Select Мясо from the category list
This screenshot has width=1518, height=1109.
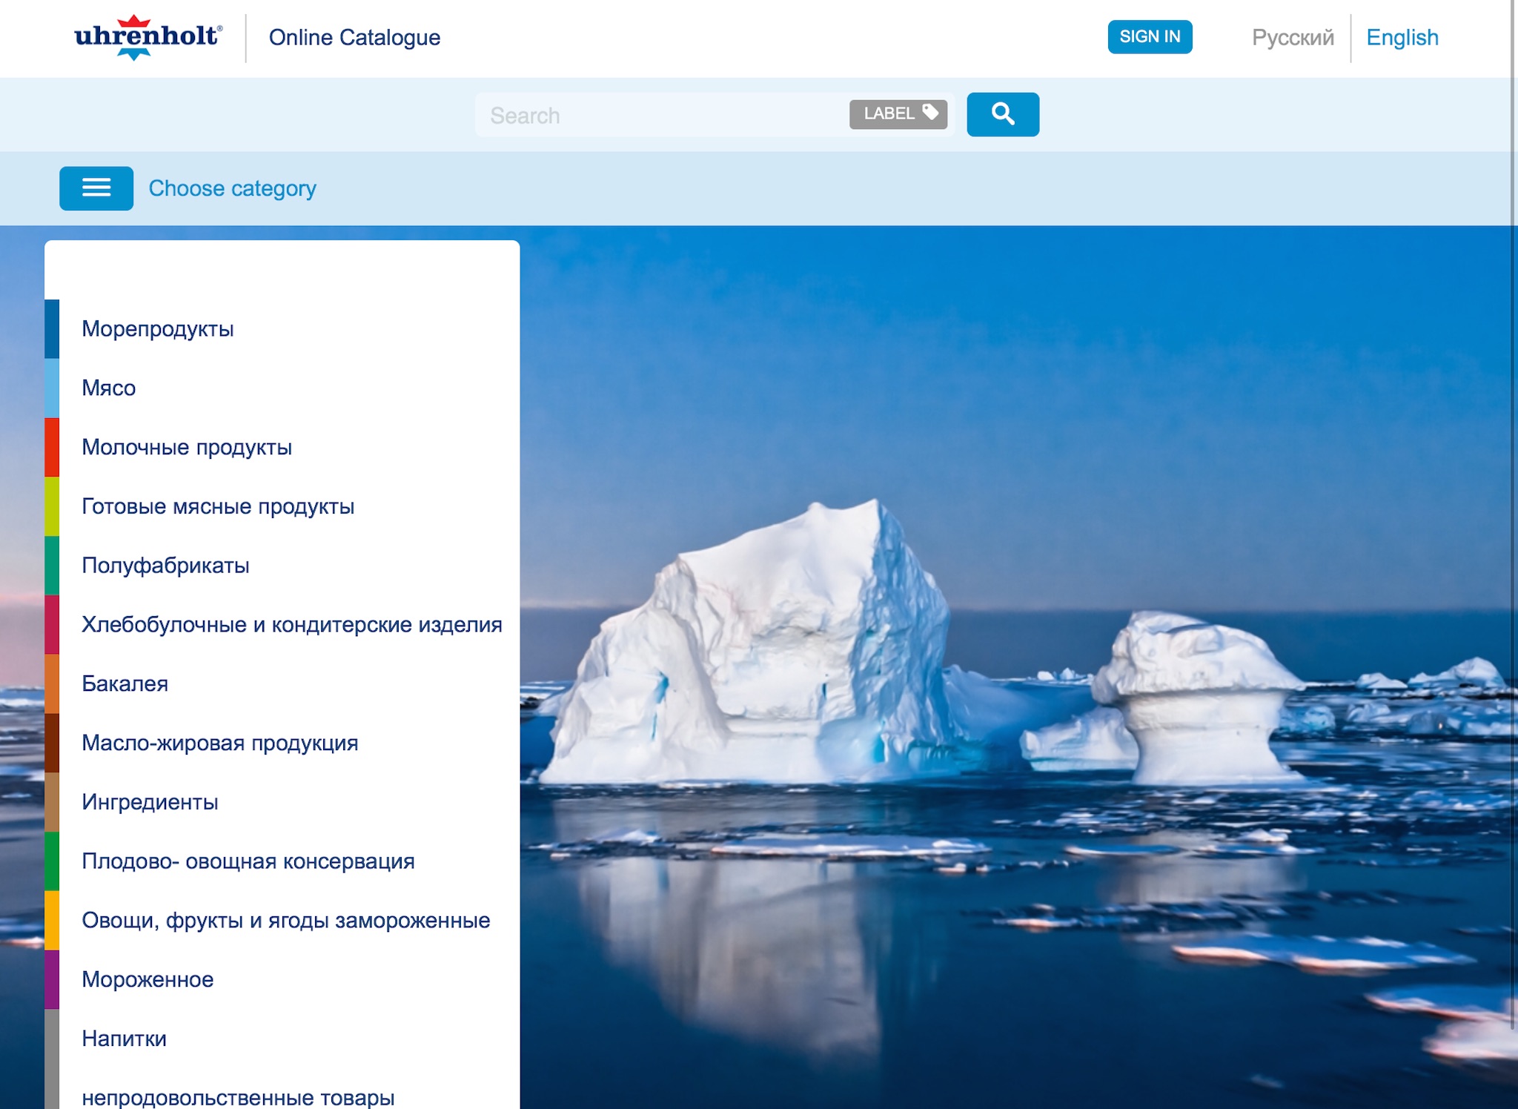pyautogui.click(x=110, y=388)
